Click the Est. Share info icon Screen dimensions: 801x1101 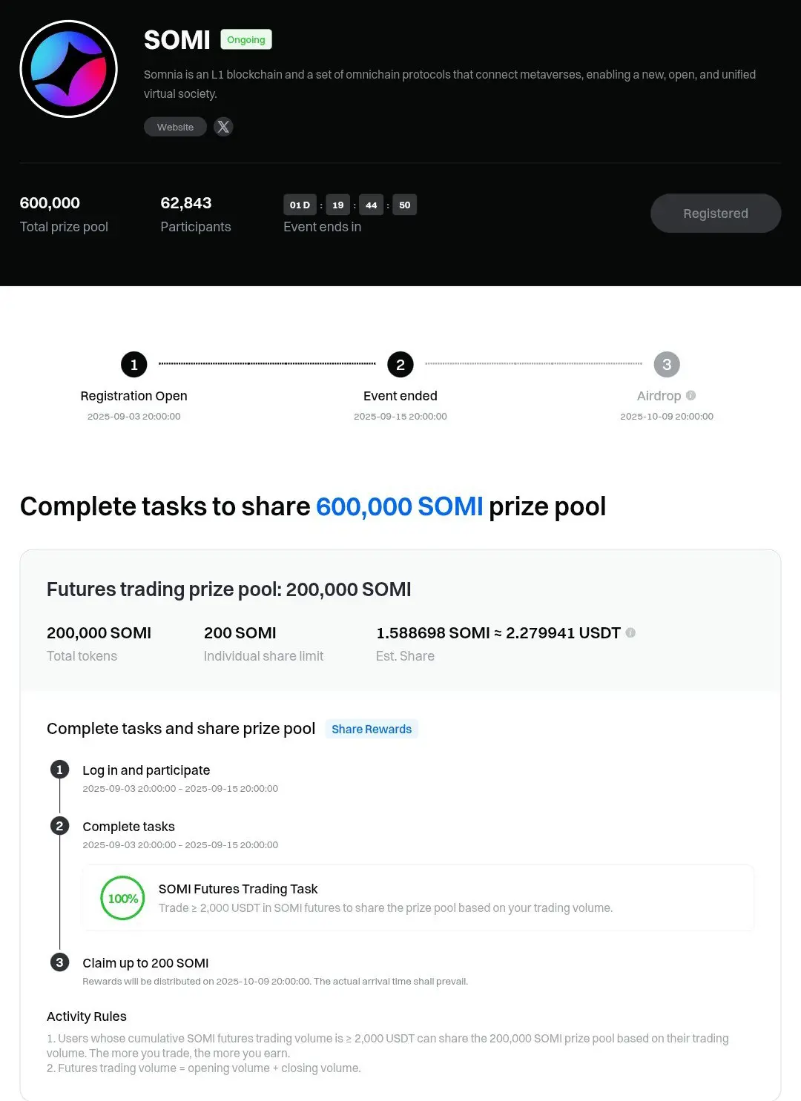(630, 632)
